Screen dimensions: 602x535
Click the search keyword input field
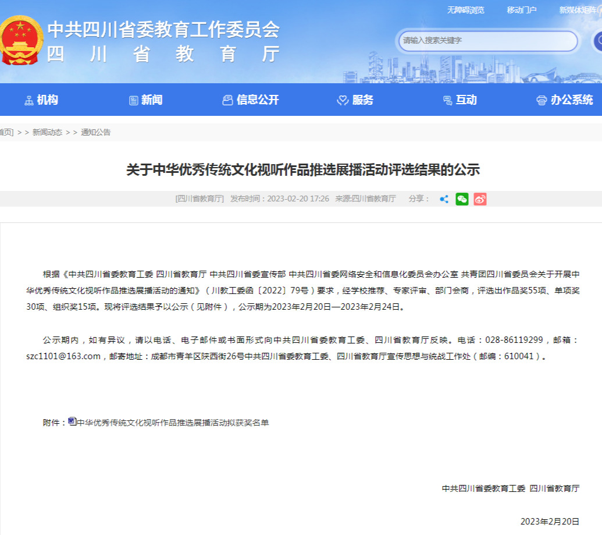point(487,41)
